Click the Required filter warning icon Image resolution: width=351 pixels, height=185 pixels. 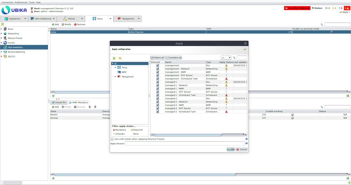(132, 130)
